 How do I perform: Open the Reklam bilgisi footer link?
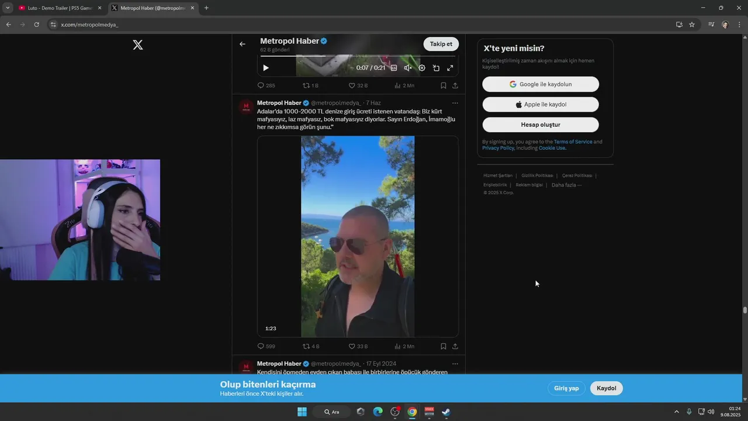point(529,185)
